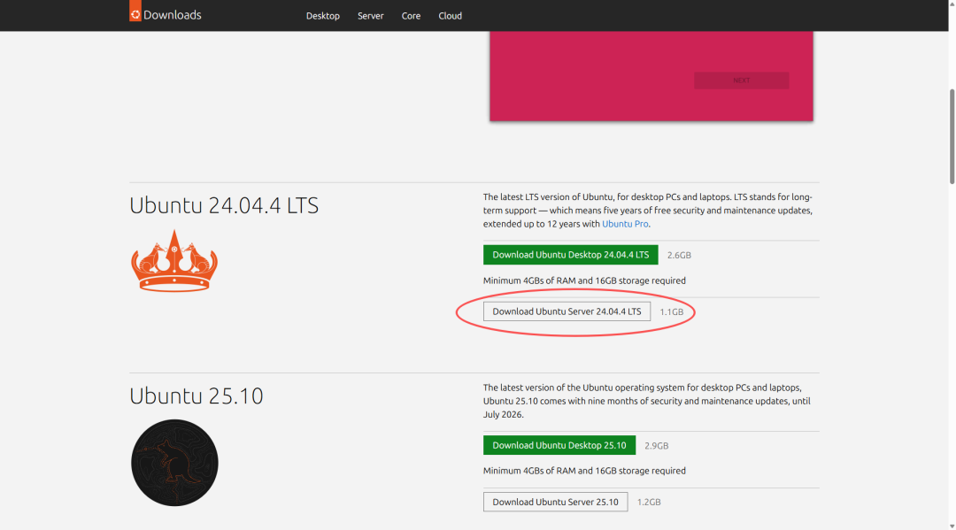Click the Ubuntu 24.04.4 LTS heading
Screen dimensions: 956x530
(x=224, y=205)
